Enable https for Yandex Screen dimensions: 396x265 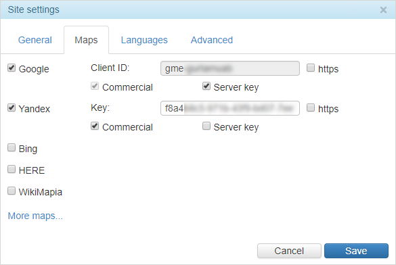point(311,107)
